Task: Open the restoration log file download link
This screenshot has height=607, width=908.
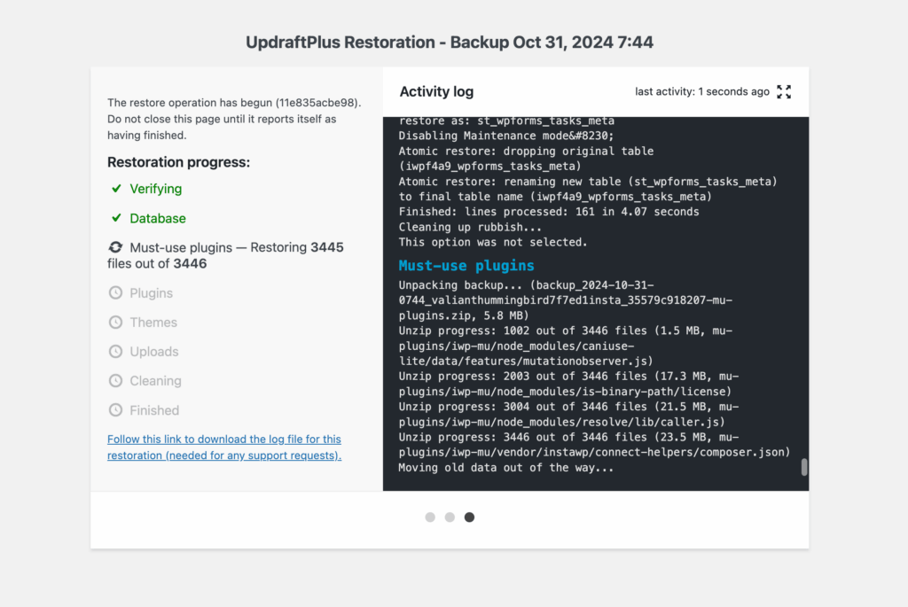Action: [x=224, y=447]
